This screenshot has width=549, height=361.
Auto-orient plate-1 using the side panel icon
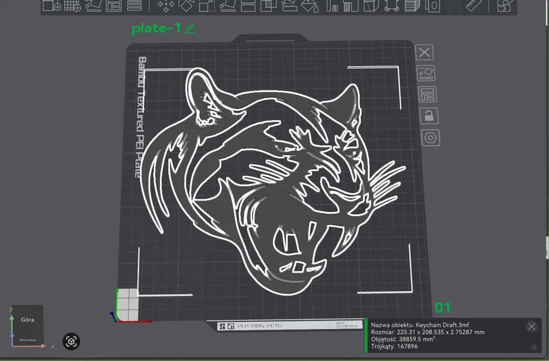click(426, 73)
